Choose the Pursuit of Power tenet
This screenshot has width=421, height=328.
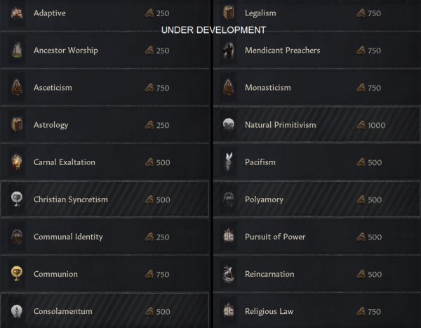pyautogui.click(x=316, y=237)
